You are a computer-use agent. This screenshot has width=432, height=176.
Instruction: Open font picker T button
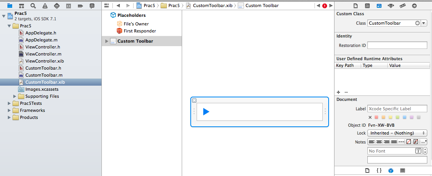(418, 151)
